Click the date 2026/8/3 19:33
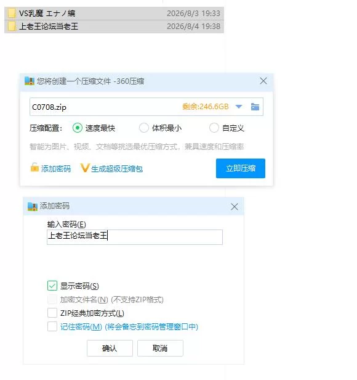 click(x=193, y=14)
